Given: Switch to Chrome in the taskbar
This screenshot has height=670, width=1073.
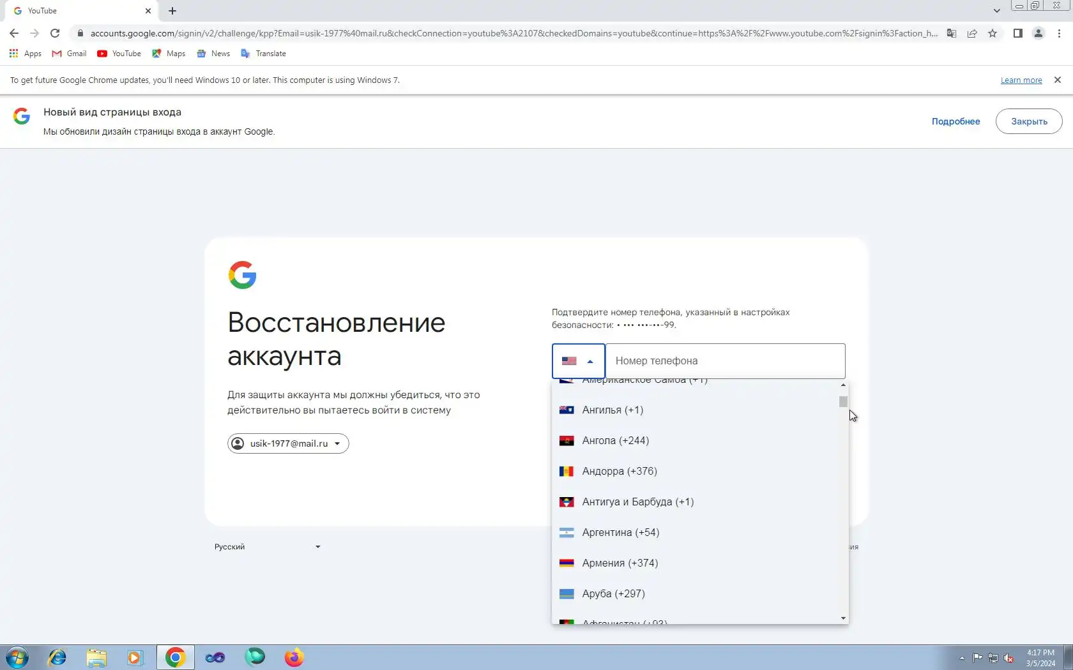Looking at the screenshot, I should 175,657.
